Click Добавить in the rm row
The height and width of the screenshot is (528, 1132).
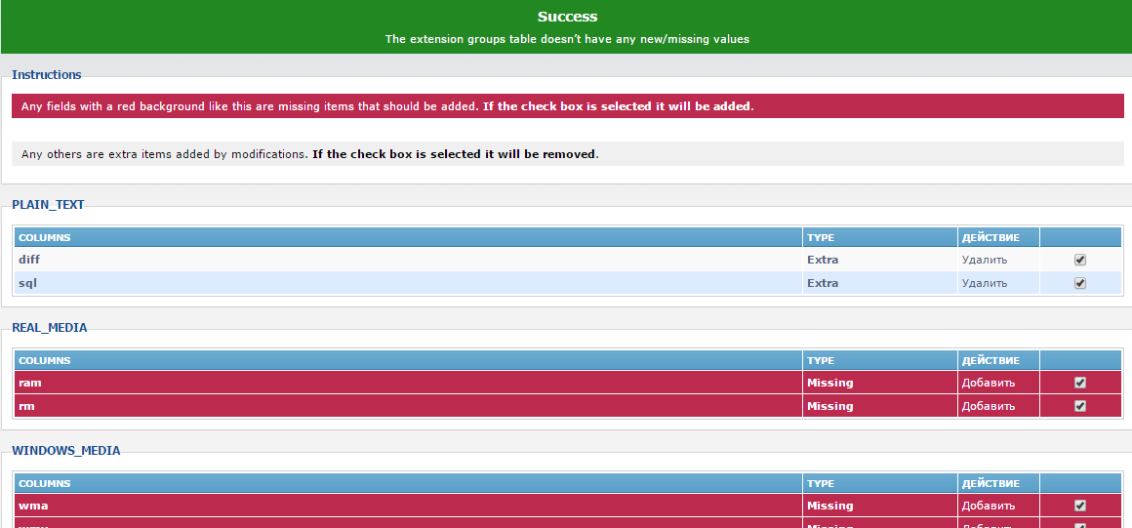coord(988,406)
